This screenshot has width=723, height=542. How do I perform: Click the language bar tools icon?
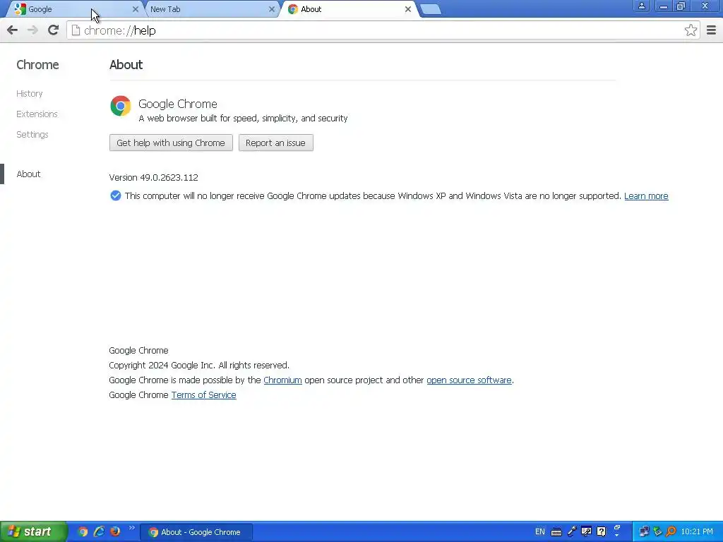coord(587,532)
